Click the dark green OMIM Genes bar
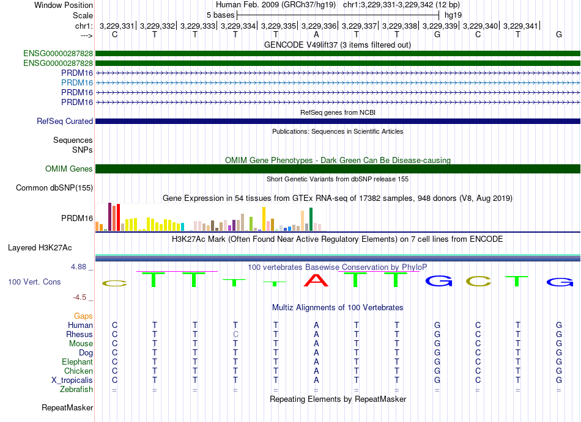 (338, 169)
